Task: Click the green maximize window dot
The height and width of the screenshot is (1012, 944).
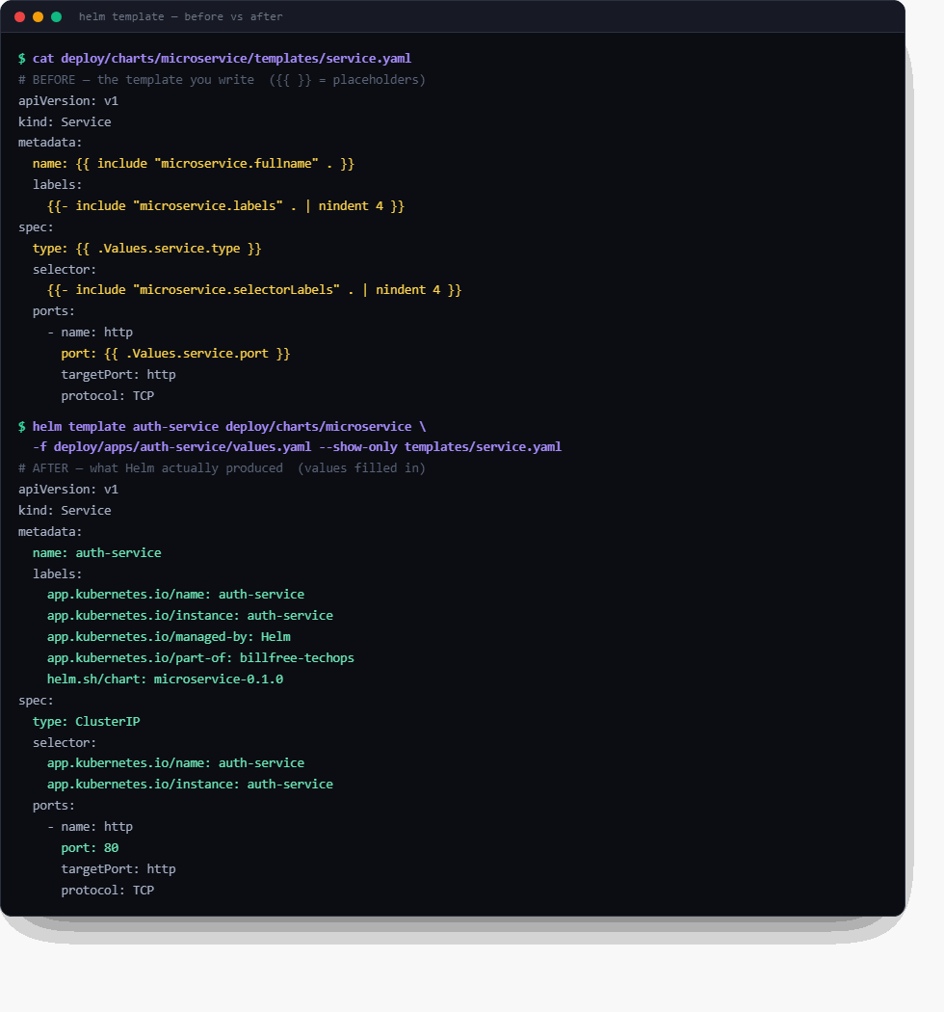Action: pyautogui.click(x=56, y=16)
